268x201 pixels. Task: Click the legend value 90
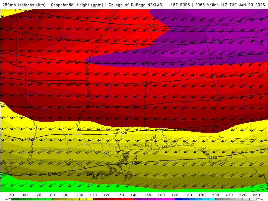[66, 195]
